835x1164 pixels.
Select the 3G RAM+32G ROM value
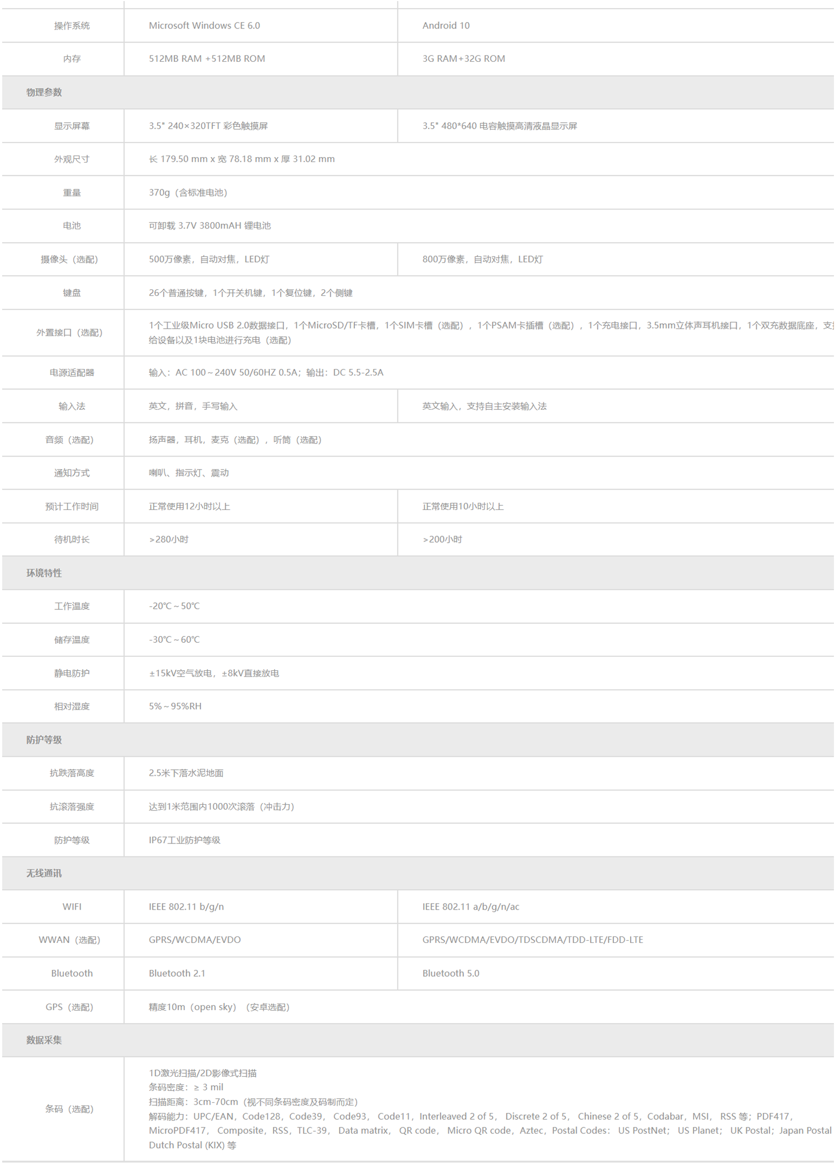click(x=463, y=59)
